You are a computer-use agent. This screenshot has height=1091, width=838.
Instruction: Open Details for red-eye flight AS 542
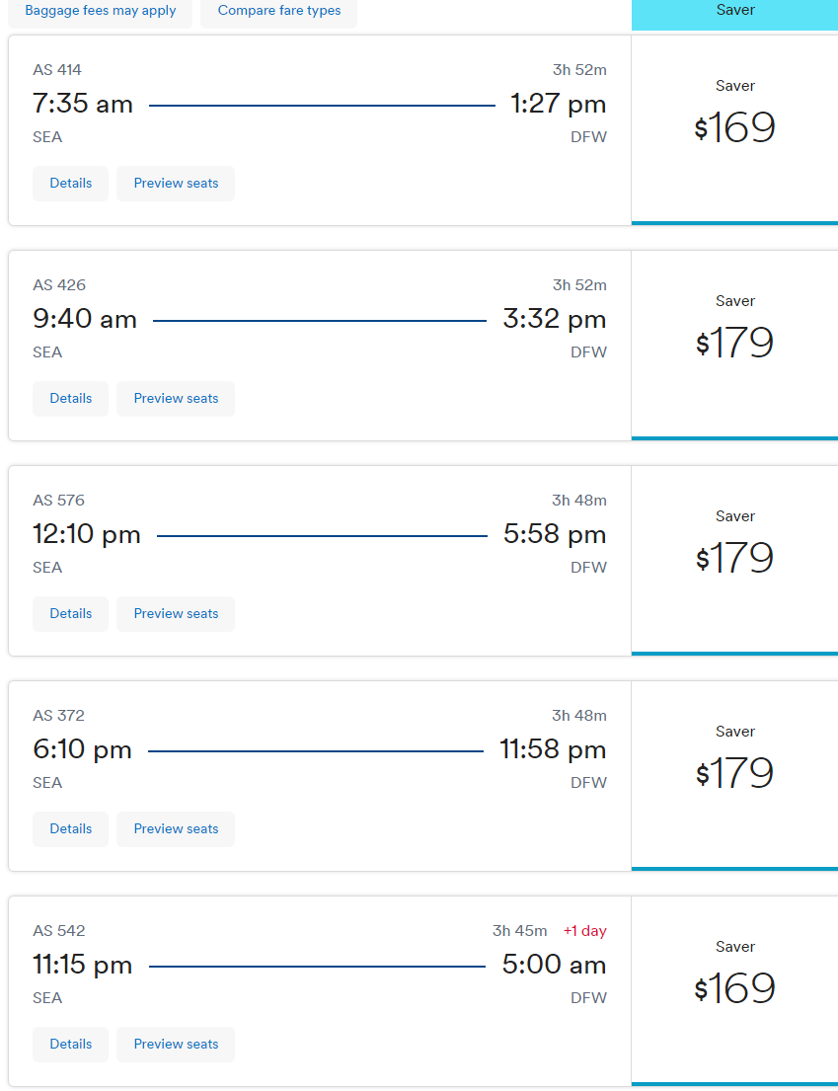click(70, 1043)
